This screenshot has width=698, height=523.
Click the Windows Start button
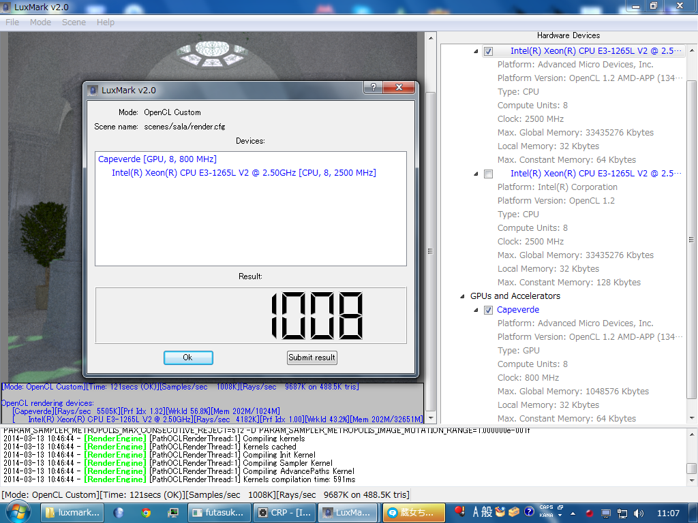click(x=16, y=512)
